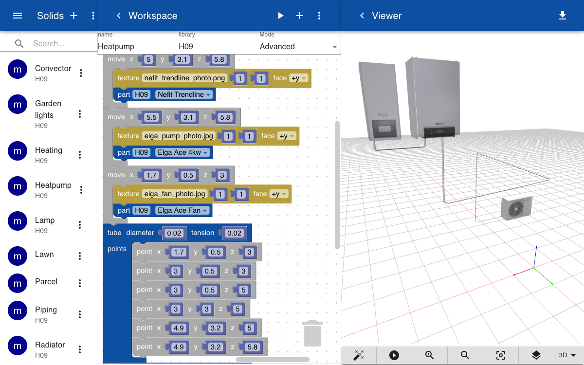Click the H09 library field on Elga Ace Fan part block
Viewport: 584px width, 365px height.
coord(142,210)
